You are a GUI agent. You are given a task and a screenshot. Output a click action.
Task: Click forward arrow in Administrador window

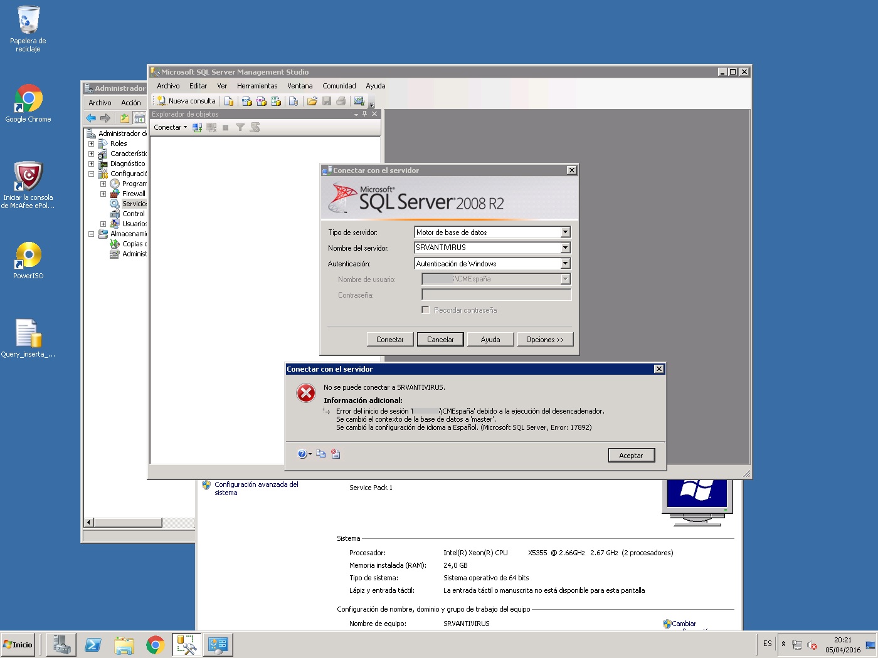tap(105, 118)
